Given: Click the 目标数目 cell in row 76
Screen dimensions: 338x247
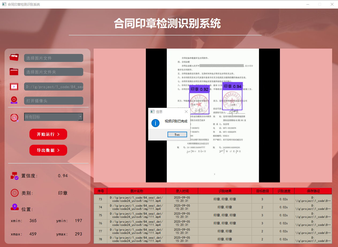Looking at the screenshot, I should pos(262,223).
